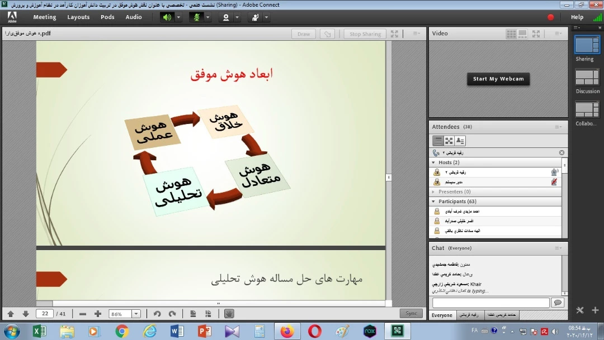The image size is (604, 340).
Task: Select the hand pan tool
Action: tap(229, 314)
